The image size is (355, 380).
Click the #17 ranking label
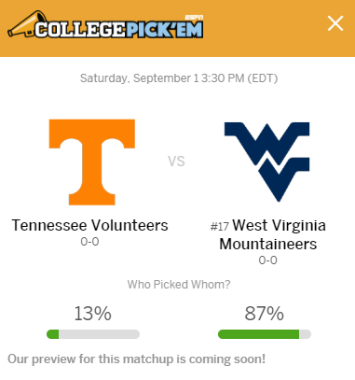(220, 226)
